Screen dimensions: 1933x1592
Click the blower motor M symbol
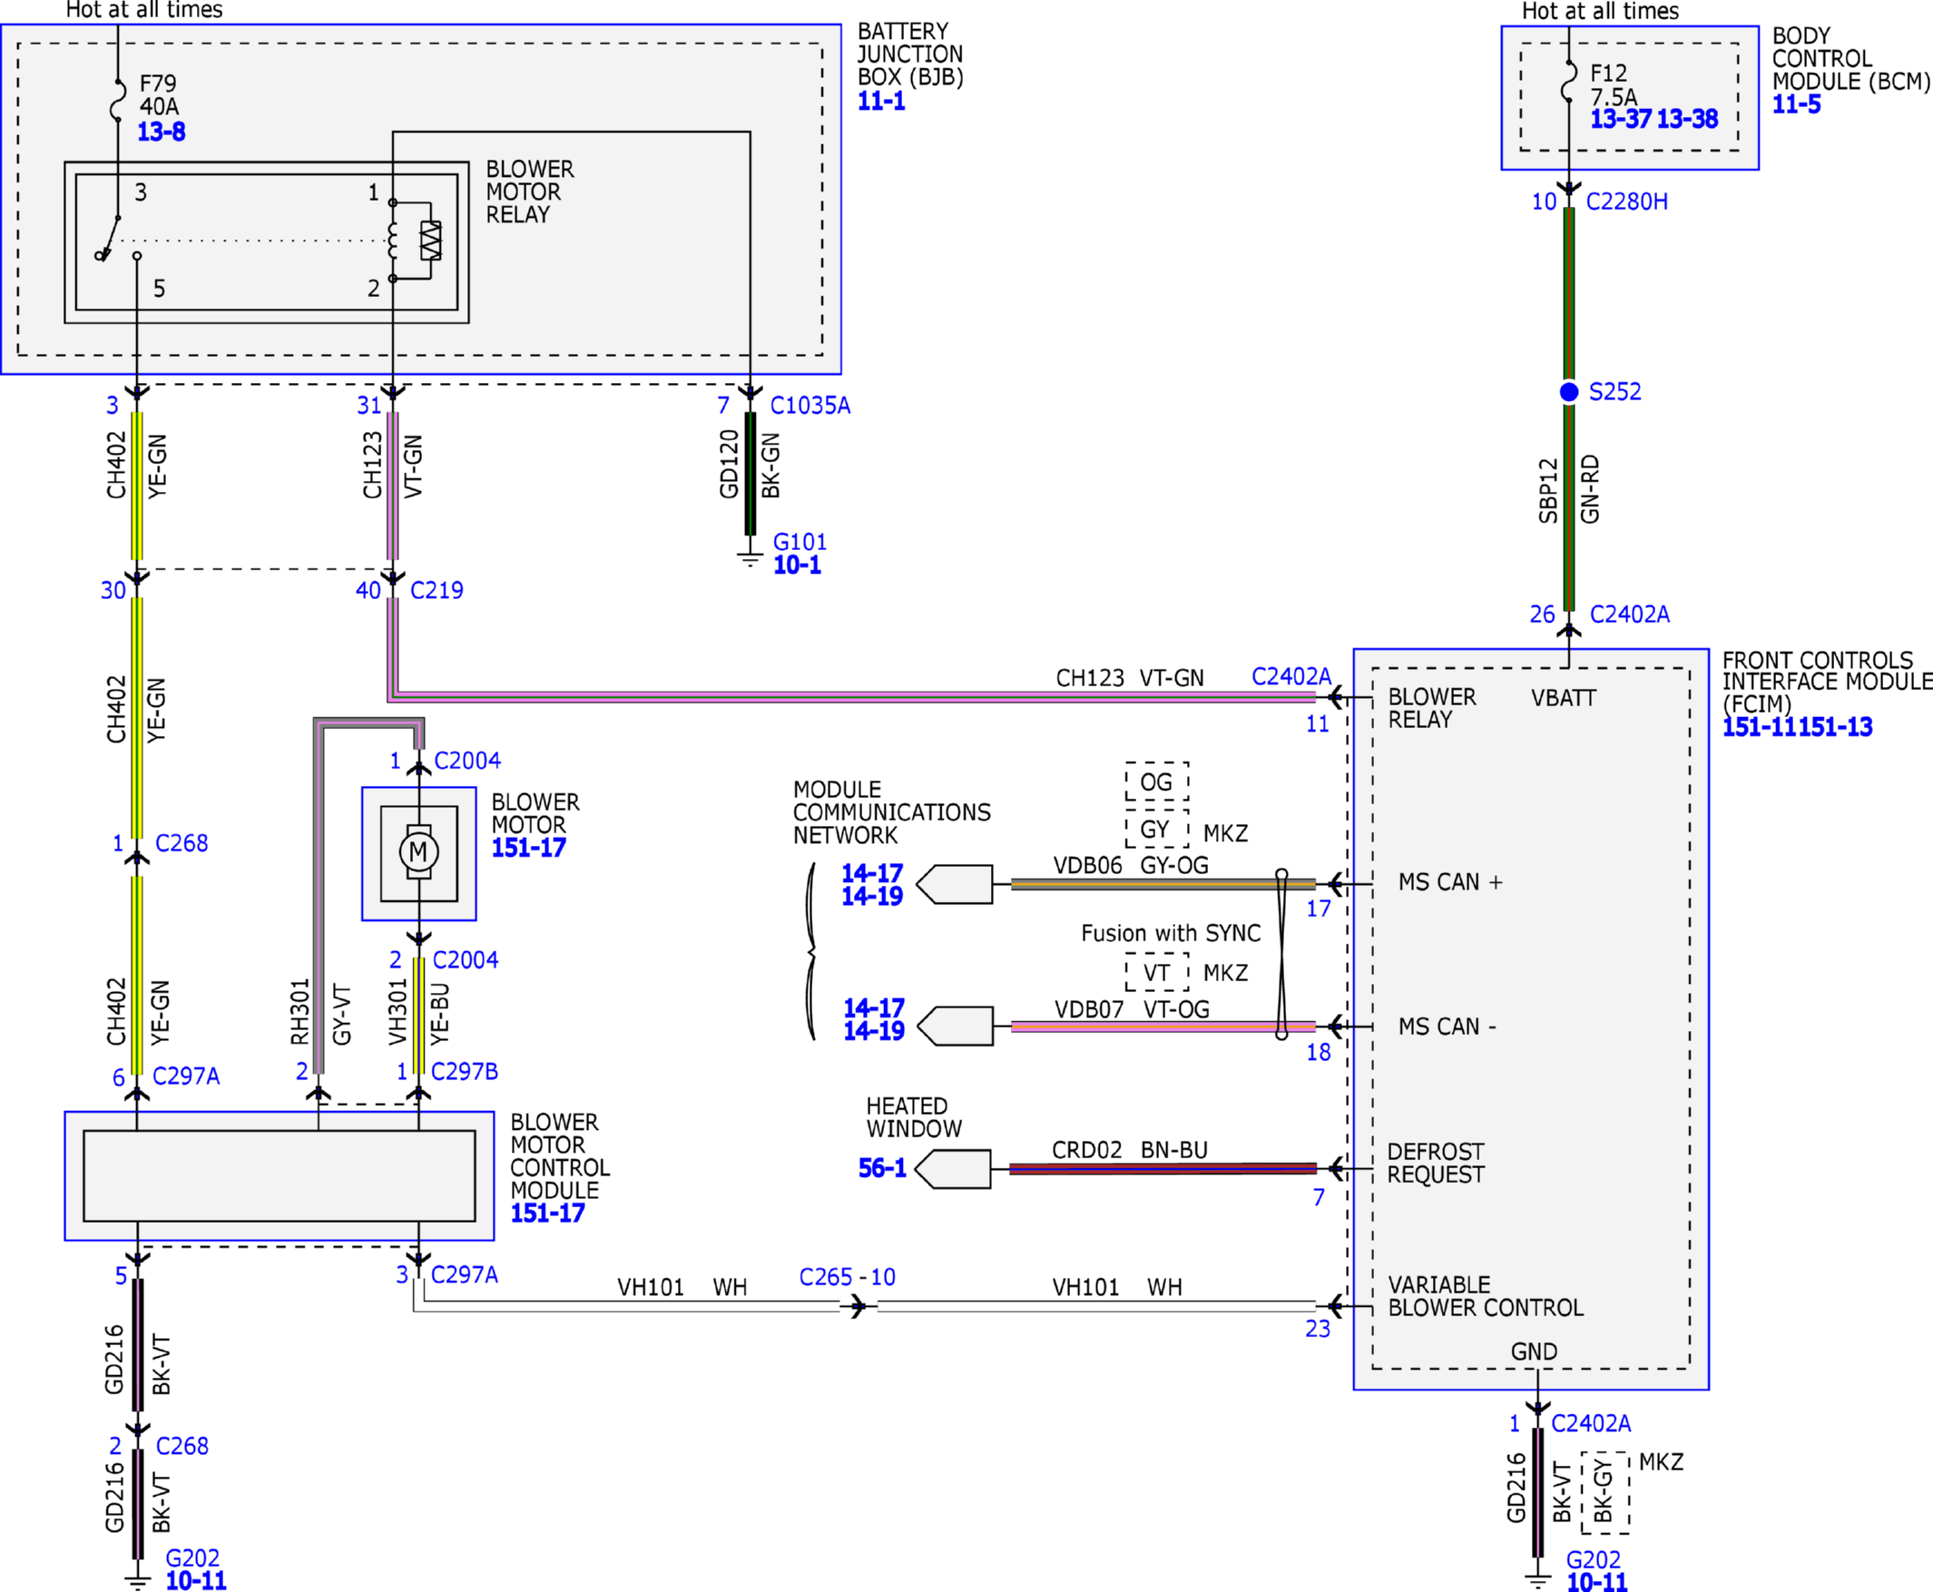pyautogui.click(x=418, y=852)
